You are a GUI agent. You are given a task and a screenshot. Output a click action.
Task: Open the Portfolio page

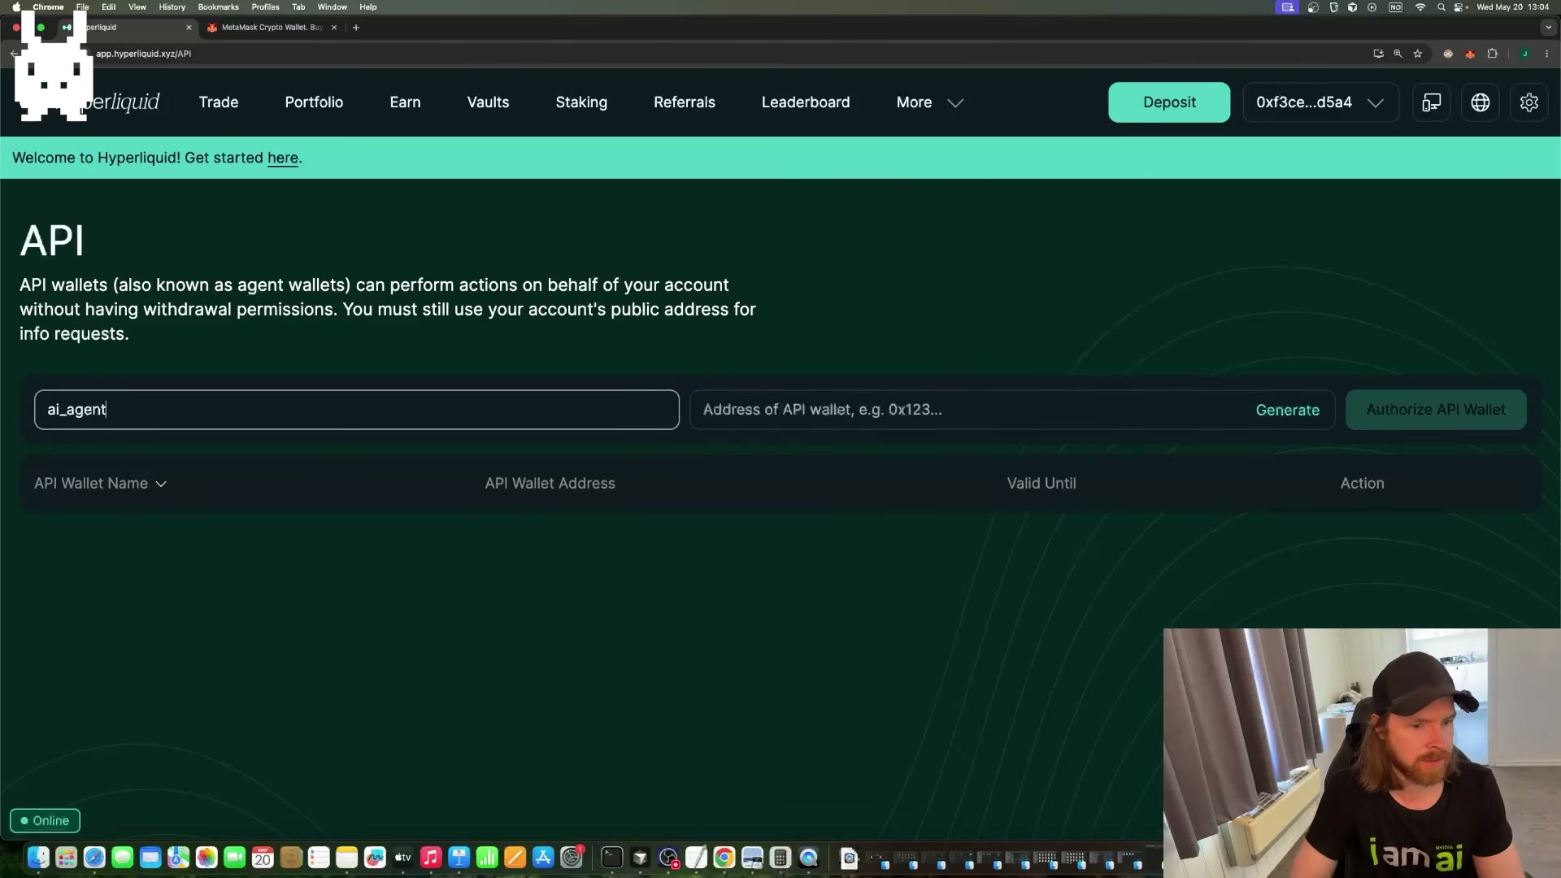coord(314,102)
